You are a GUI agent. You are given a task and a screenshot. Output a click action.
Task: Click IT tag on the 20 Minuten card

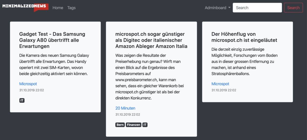[x=145, y=125]
